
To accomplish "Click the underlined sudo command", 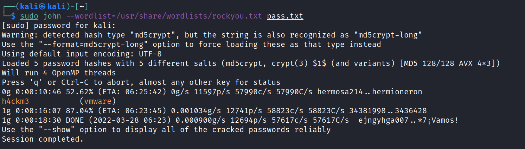I will (x=29, y=16).
